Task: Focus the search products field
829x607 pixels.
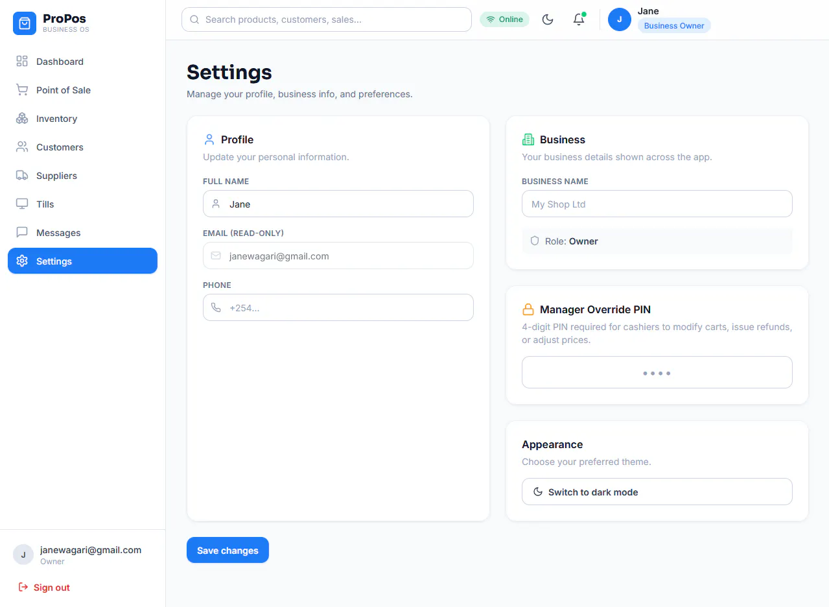Action: 327,19
